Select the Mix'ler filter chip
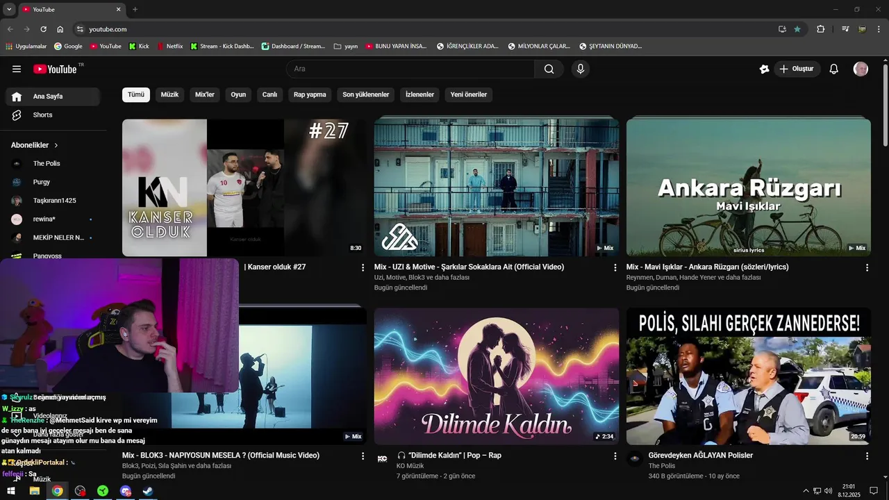Viewport: 889px width, 500px height. (205, 94)
